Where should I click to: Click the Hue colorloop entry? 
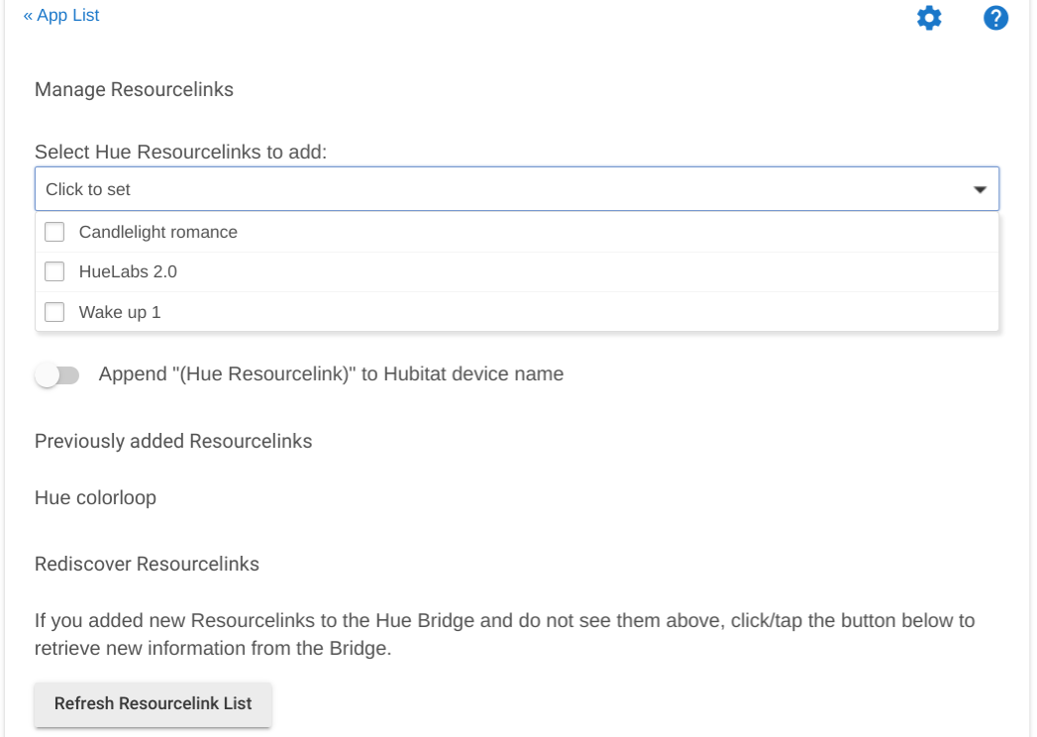[95, 497]
